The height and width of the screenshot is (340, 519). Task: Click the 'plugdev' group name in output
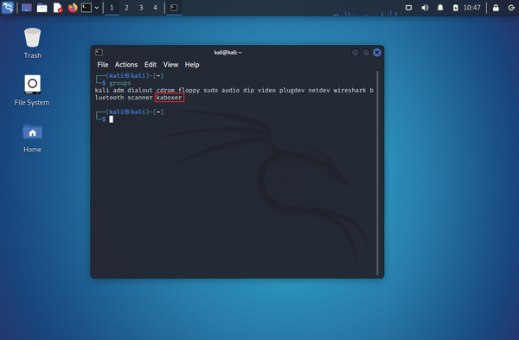pyautogui.click(x=292, y=90)
